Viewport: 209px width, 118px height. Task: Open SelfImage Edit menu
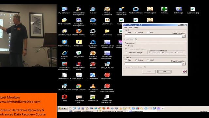click(131, 28)
